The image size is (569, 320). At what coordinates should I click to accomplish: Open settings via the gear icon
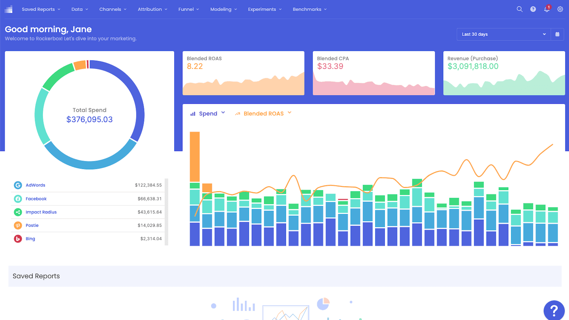[560, 9]
